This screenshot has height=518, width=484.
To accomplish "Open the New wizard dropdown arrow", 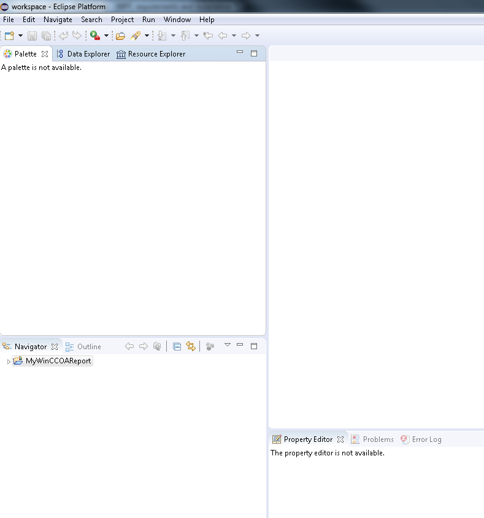I will [x=20, y=36].
